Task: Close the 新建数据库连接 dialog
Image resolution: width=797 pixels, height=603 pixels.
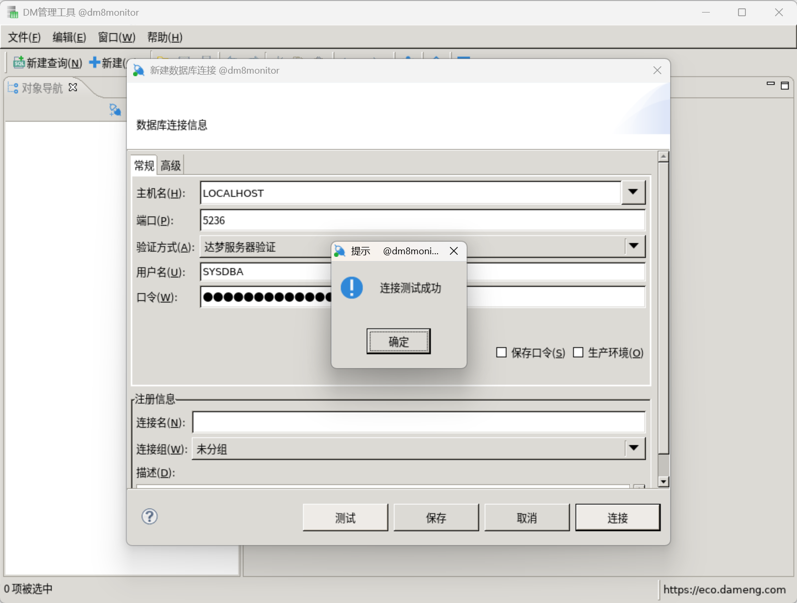Action: pyautogui.click(x=657, y=70)
